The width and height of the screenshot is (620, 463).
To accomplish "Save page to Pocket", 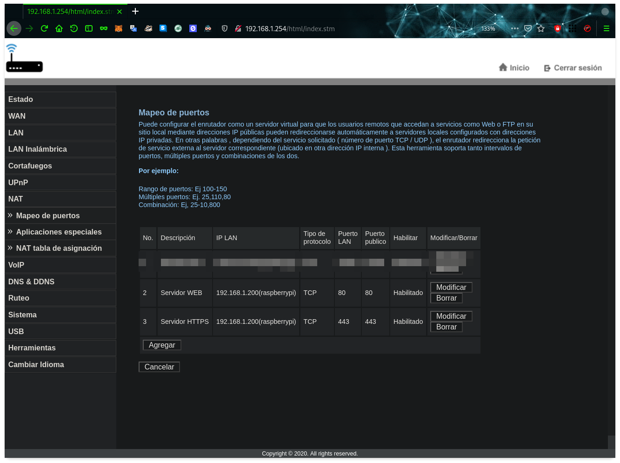I will click(x=528, y=28).
